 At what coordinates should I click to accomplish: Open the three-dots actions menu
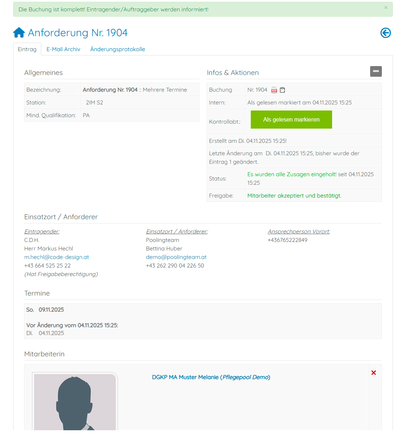(x=376, y=71)
